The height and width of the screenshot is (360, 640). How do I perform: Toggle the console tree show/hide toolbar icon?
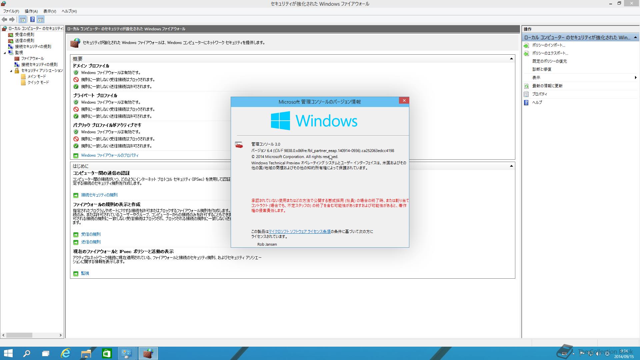click(x=23, y=19)
